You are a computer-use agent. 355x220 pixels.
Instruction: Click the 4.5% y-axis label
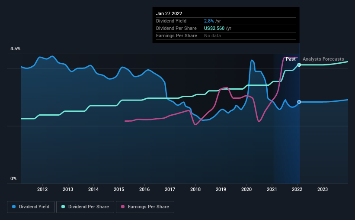(x=15, y=49)
